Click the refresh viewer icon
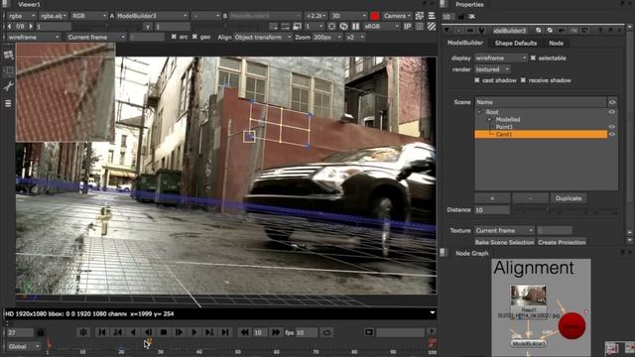Viewport: 635px width, 357px height. pos(343,27)
